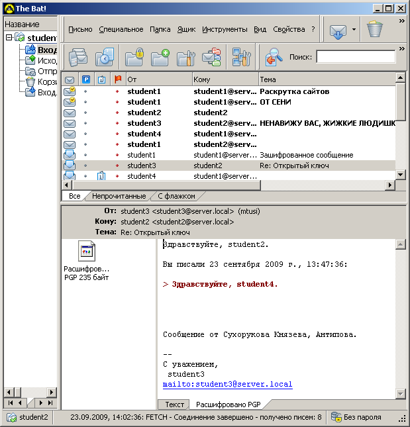
Task: Click the create new message icon
Action: point(78,57)
